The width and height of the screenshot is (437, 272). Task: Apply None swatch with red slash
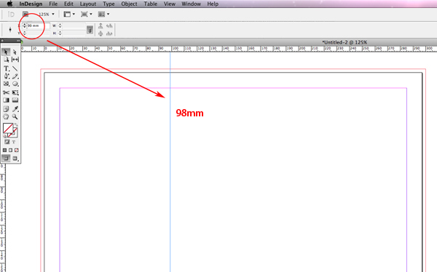[17, 150]
